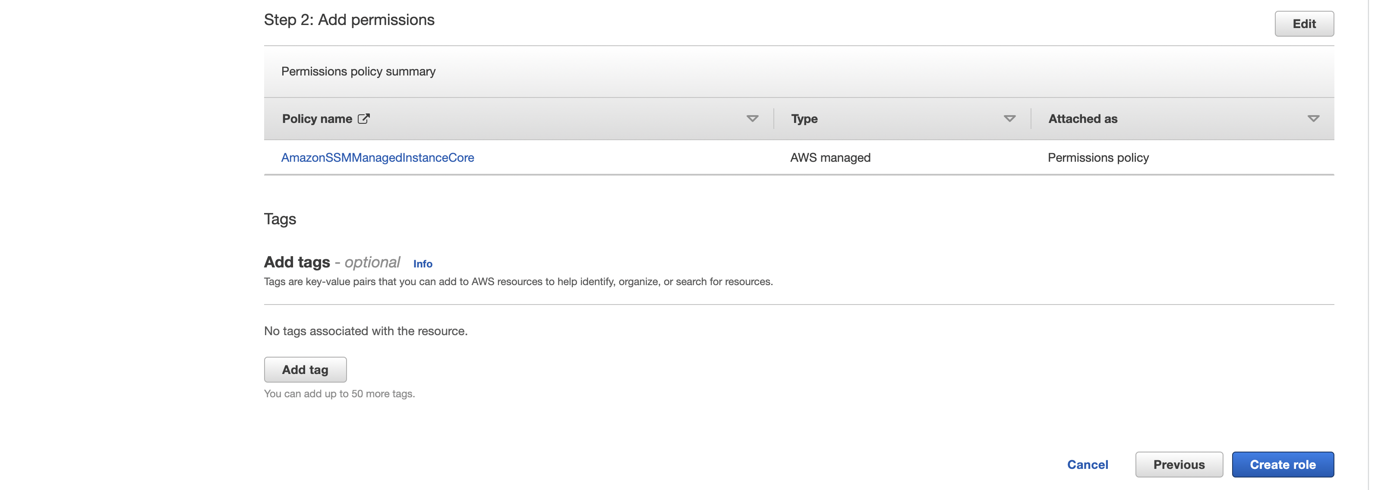Click the Permissions policy summary heading
The image size is (1400, 490).
coord(358,72)
